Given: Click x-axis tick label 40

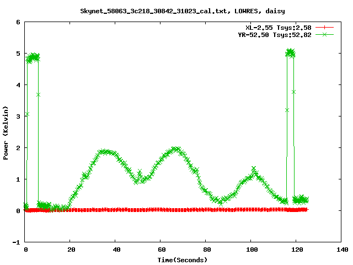Looking at the screenshot, I should click(x=116, y=250).
